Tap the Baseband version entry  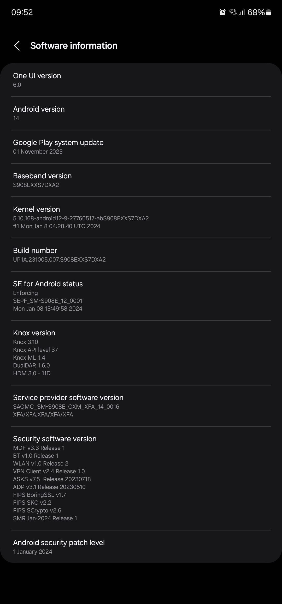point(141,180)
